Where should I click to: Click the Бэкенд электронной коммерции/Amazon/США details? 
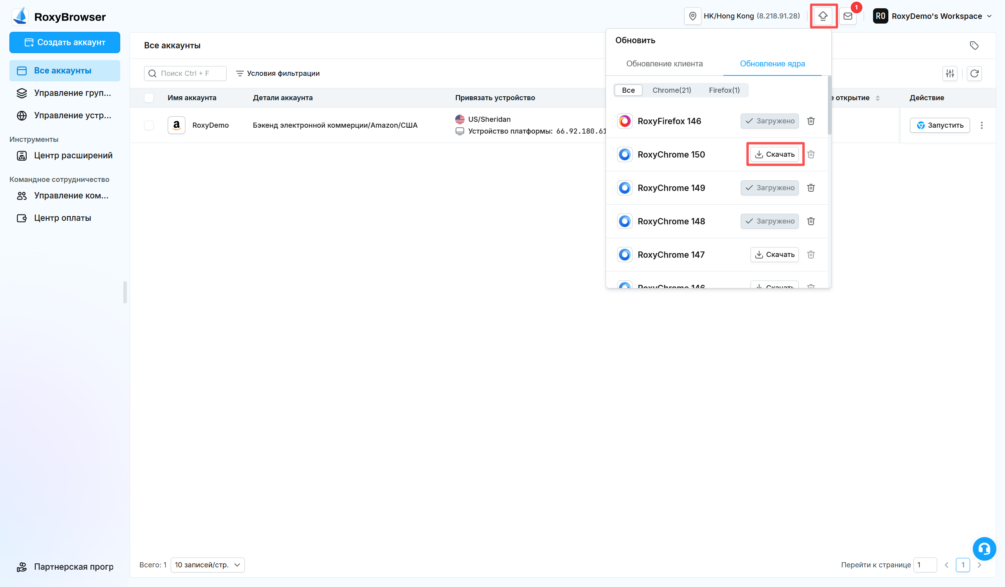click(335, 125)
